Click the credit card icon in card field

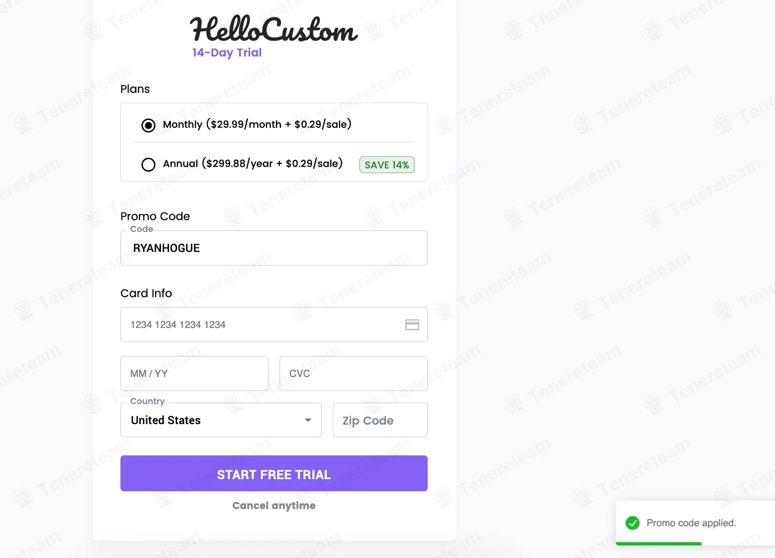pos(412,325)
